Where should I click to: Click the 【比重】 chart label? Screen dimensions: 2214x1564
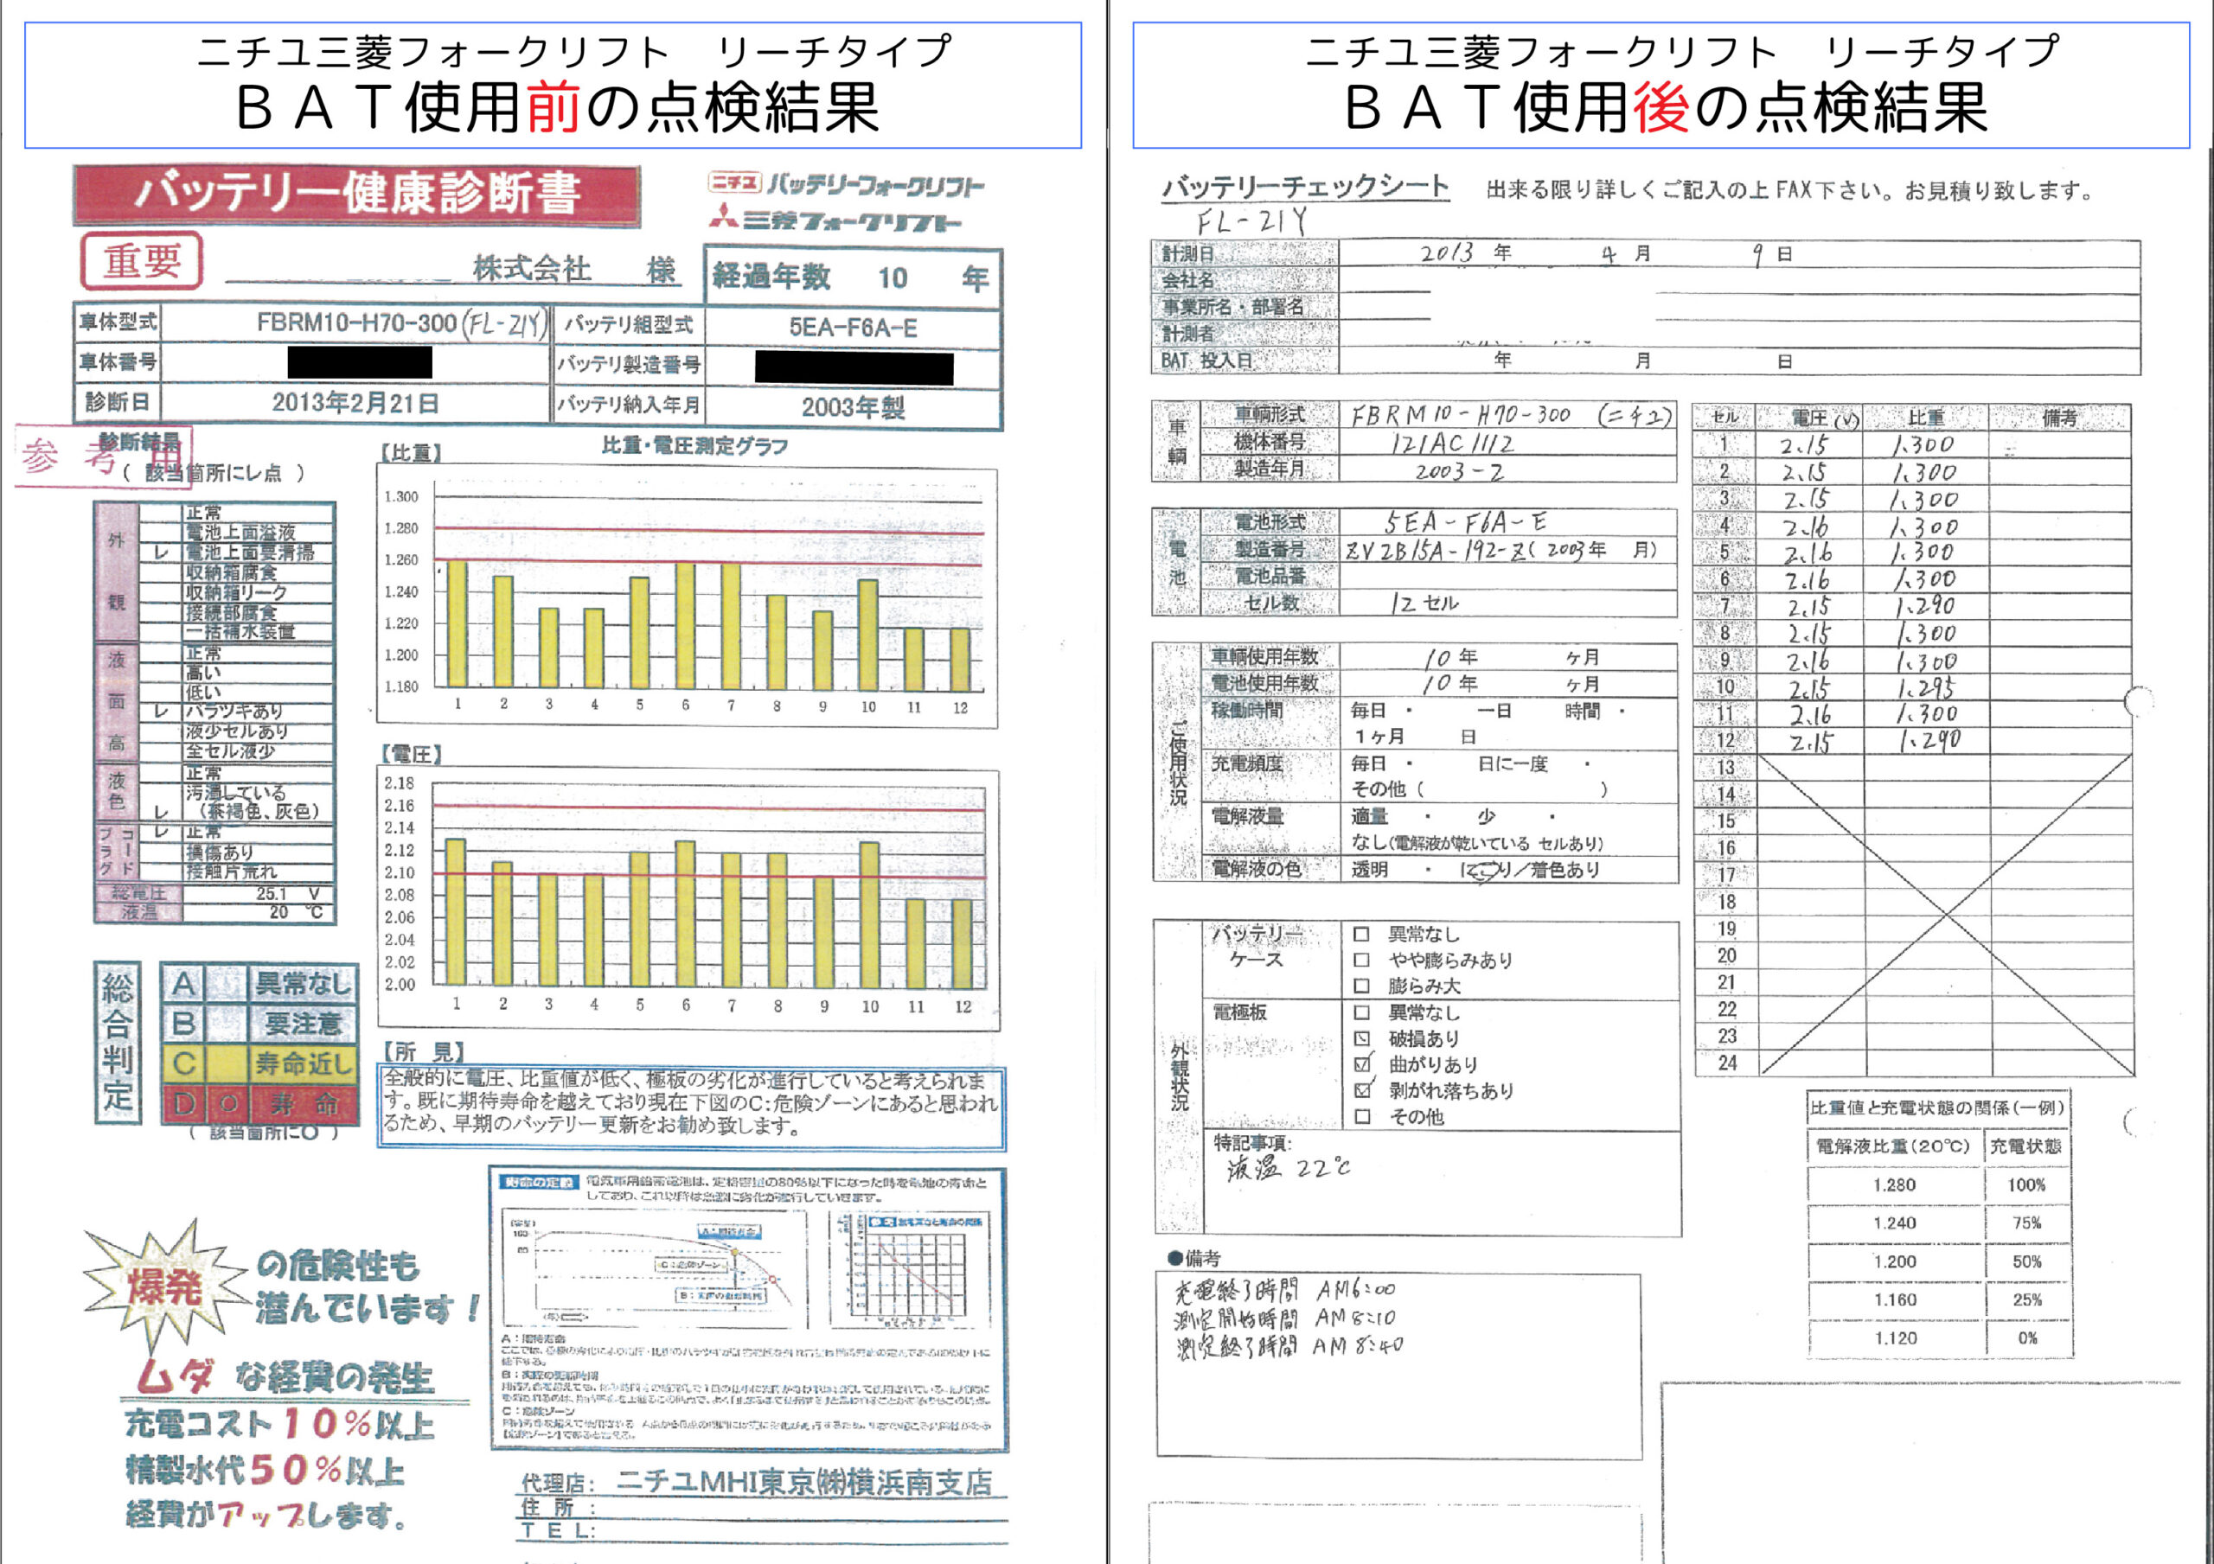tap(411, 452)
